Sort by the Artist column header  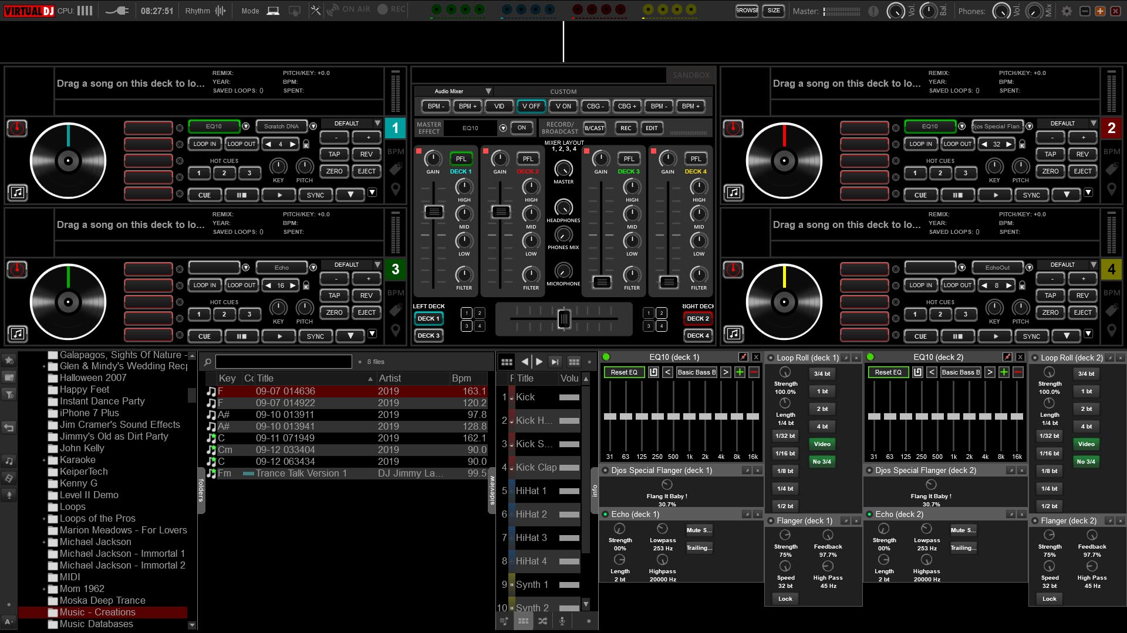click(x=412, y=379)
